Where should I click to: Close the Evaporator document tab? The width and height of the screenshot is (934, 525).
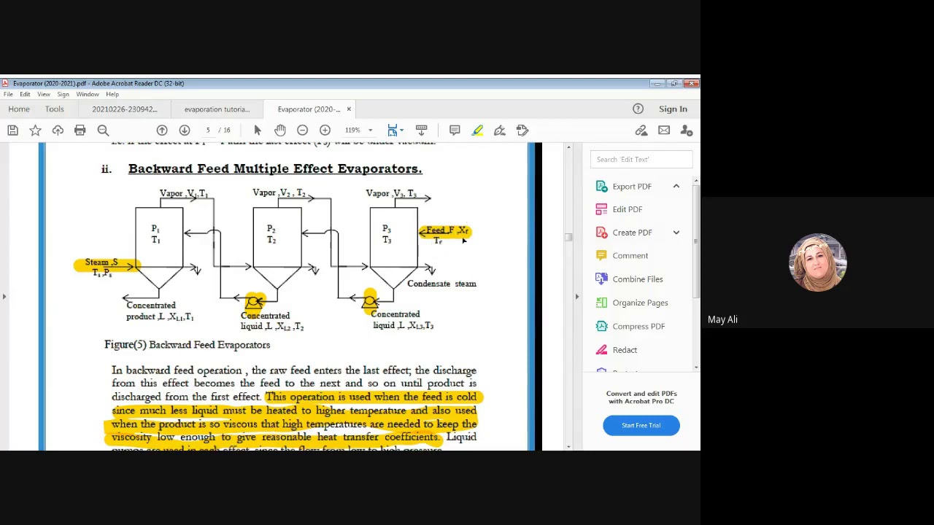click(349, 109)
